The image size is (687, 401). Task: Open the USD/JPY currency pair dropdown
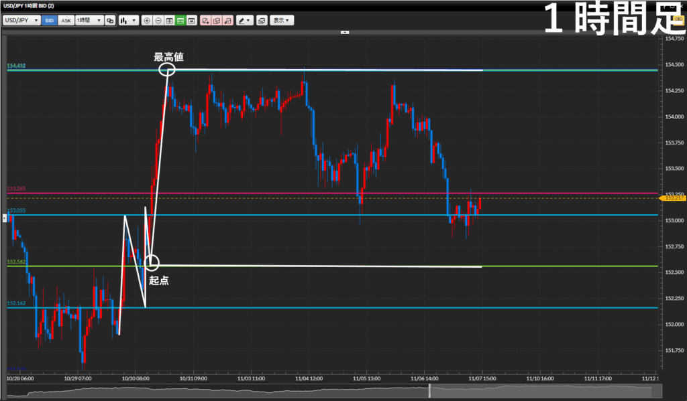(x=21, y=21)
